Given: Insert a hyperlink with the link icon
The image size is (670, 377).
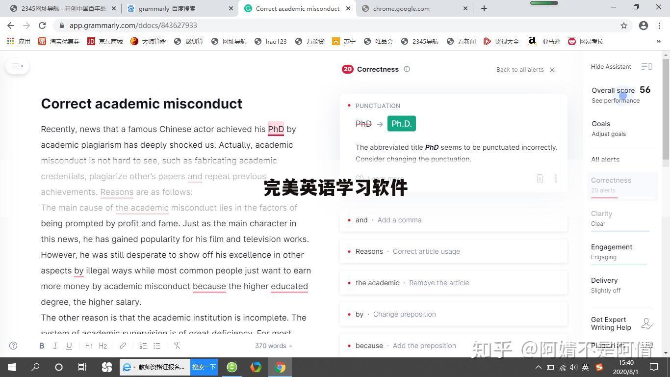Looking at the screenshot, I should click(x=123, y=346).
